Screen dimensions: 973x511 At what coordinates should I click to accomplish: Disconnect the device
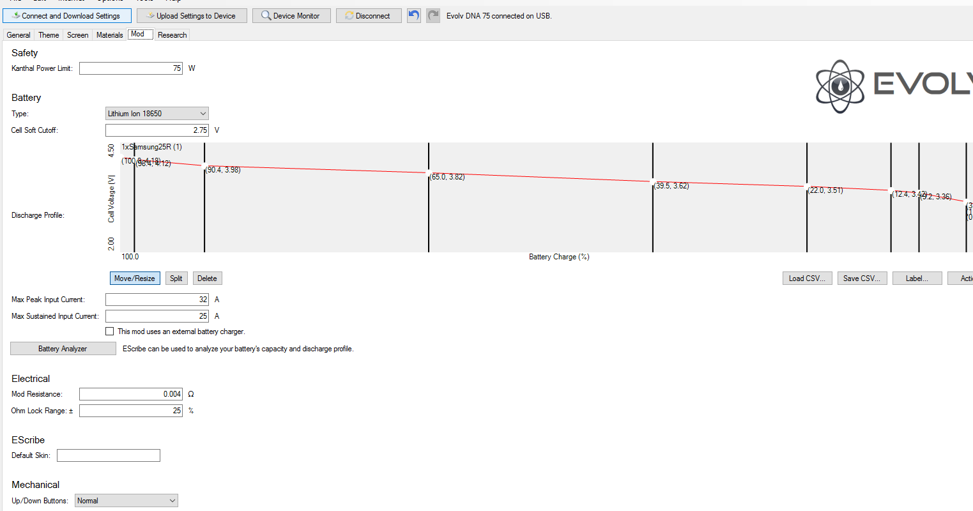tap(369, 16)
